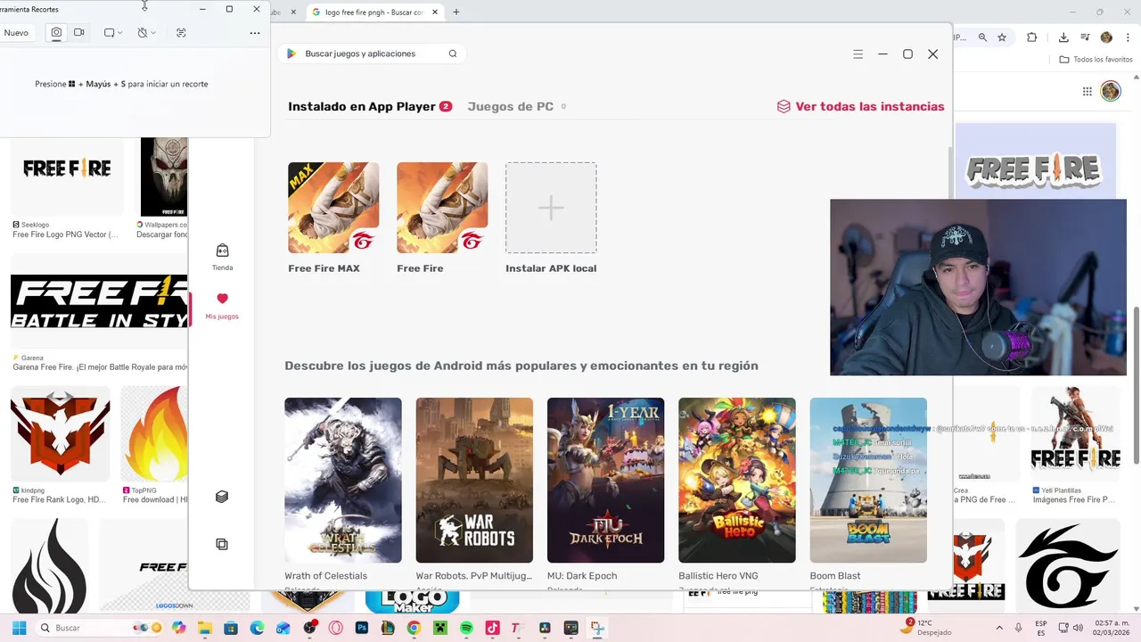This screenshot has height=642, width=1141.
Task: Click Chrome zoom magnifier icon in address bar
Action: coord(982,37)
